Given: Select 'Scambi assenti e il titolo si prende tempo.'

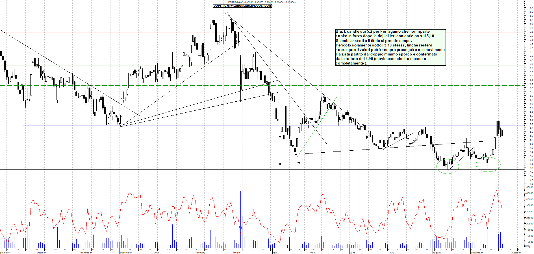Looking at the screenshot, I should point(374,41).
